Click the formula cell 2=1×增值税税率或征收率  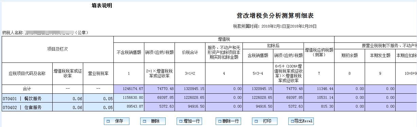coord(160,73)
